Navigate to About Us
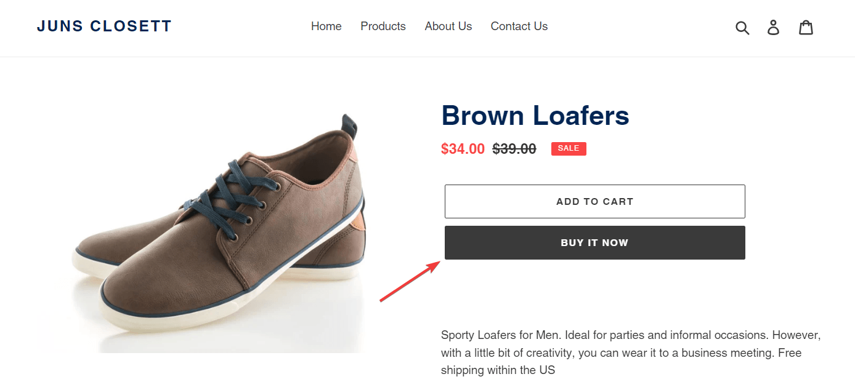This screenshot has width=855, height=390. [448, 26]
